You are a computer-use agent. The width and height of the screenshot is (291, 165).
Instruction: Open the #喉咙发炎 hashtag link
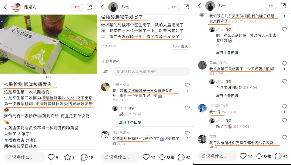pos(14,140)
